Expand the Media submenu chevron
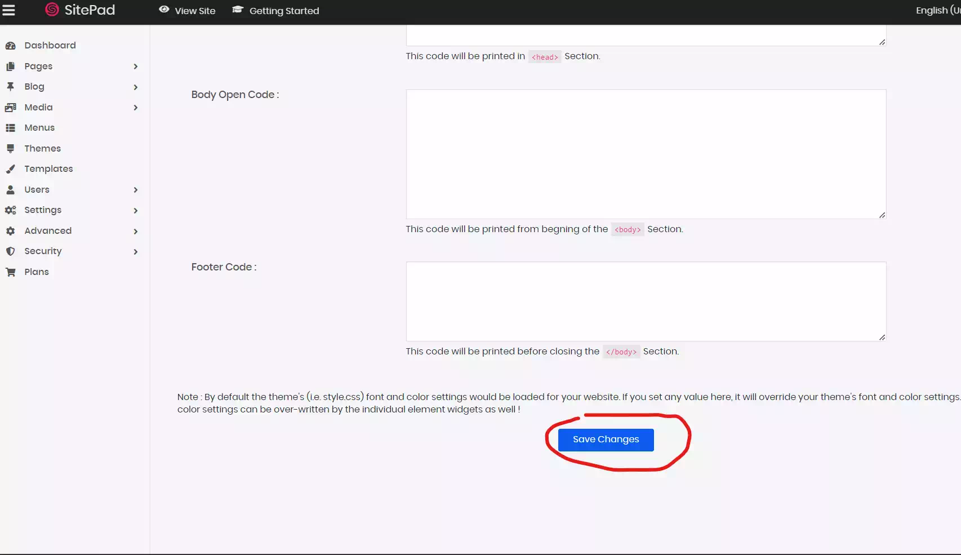 coord(136,108)
